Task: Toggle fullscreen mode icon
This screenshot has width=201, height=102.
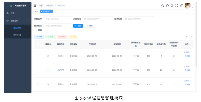Action: tap(177, 6)
